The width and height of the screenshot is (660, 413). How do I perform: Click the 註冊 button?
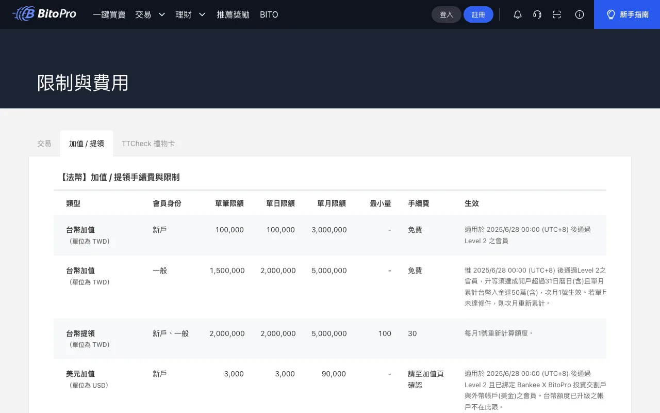478,14
